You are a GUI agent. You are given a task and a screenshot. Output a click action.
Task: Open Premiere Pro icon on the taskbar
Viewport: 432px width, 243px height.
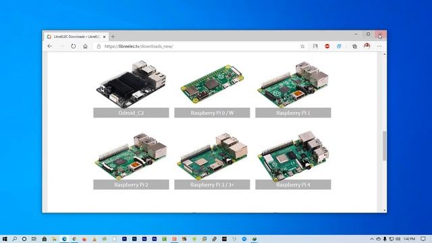click(x=124, y=239)
